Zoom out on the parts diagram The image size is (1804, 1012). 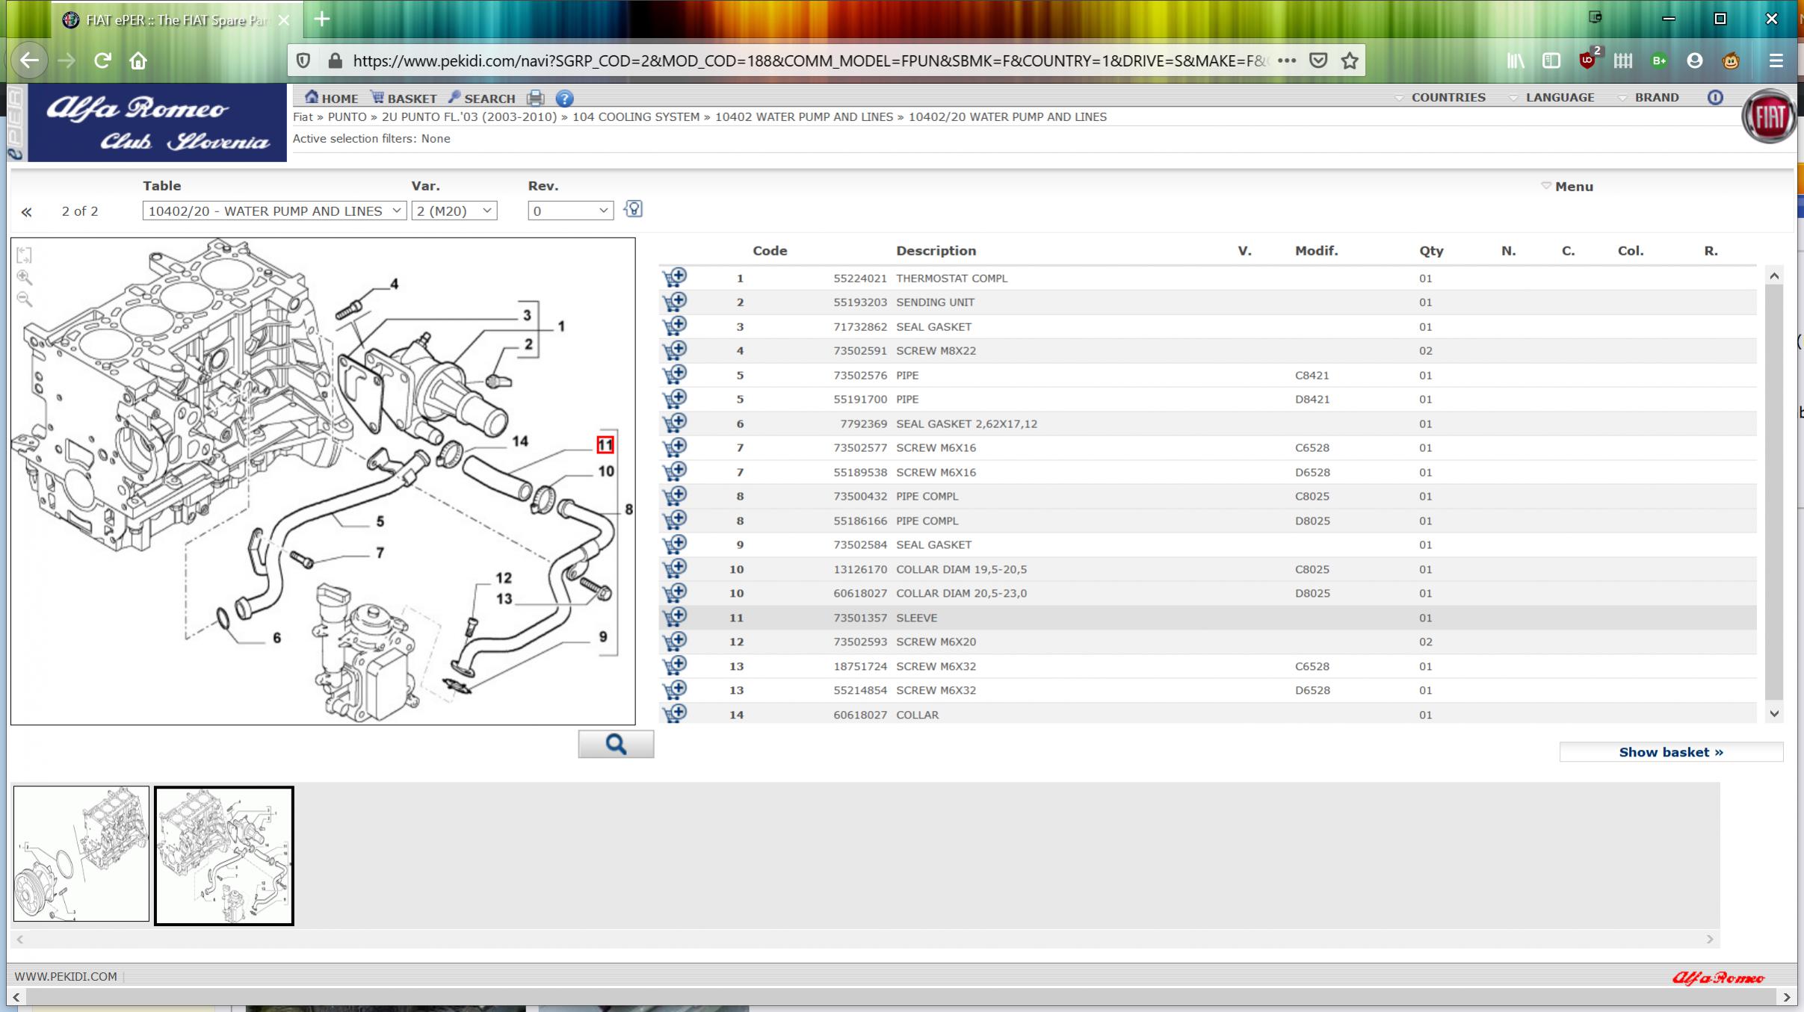[24, 299]
